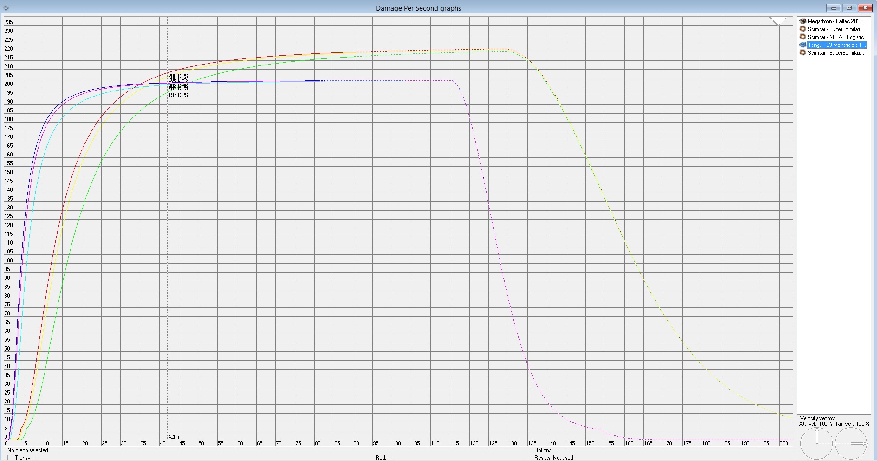Set the attacker velocity vector dial
The width and height of the screenshot is (877, 461).
click(817, 443)
